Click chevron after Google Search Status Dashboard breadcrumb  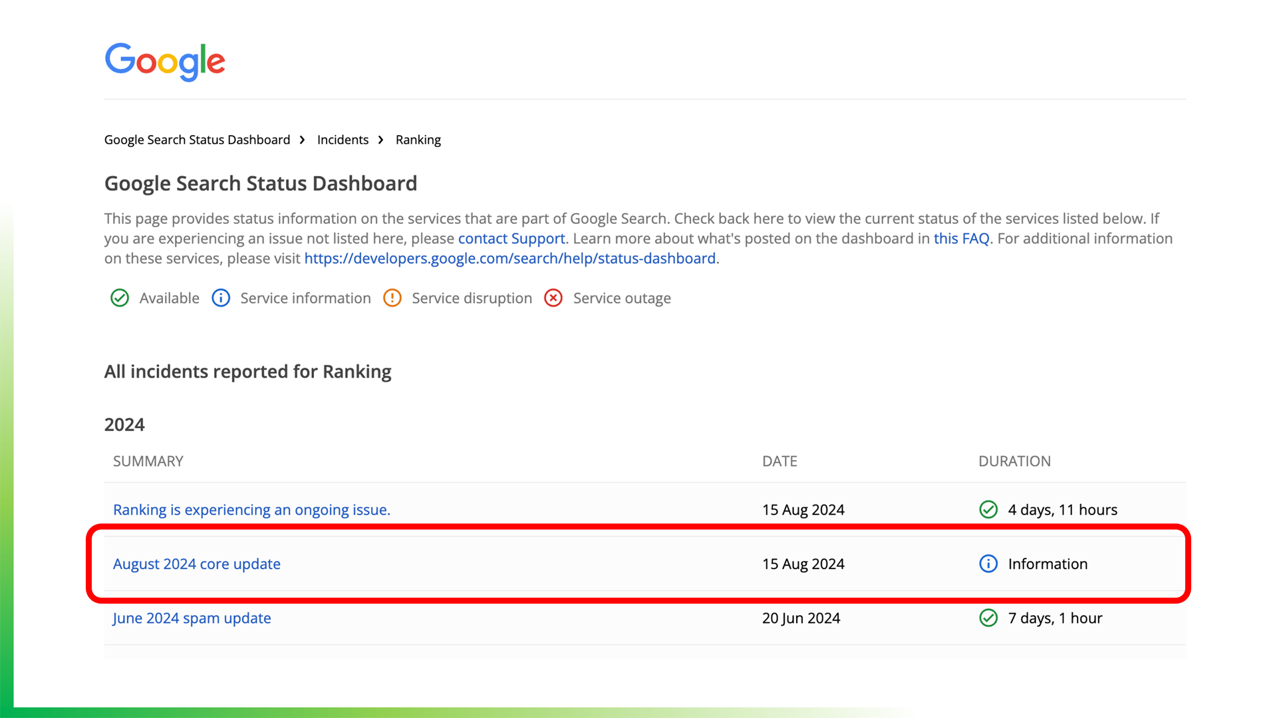pyautogui.click(x=302, y=140)
